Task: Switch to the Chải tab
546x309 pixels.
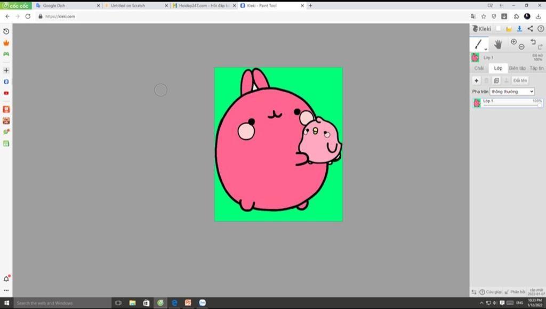Action: click(x=479, y=68)
